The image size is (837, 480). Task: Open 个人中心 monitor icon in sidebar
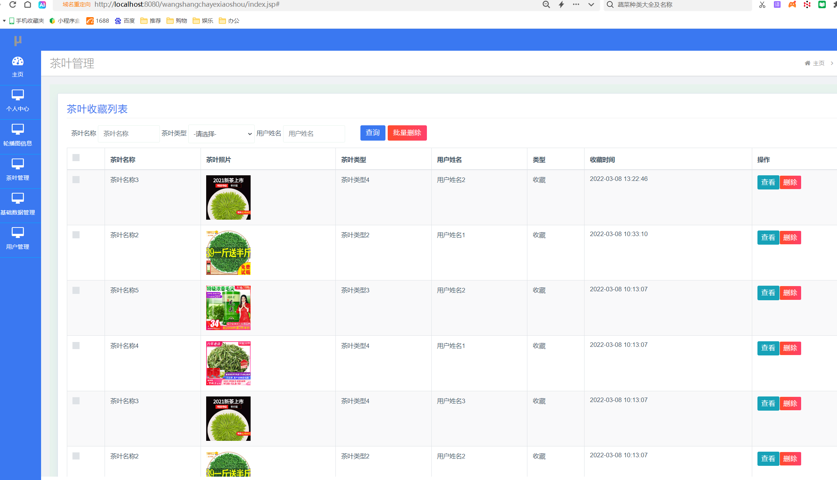(x=18, y=95)
